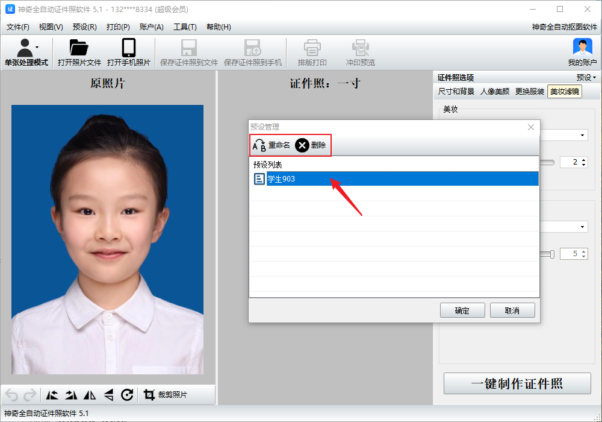
Task: Click status bar text 神奇全自动证件照软件 5.1
Action: 46,413
